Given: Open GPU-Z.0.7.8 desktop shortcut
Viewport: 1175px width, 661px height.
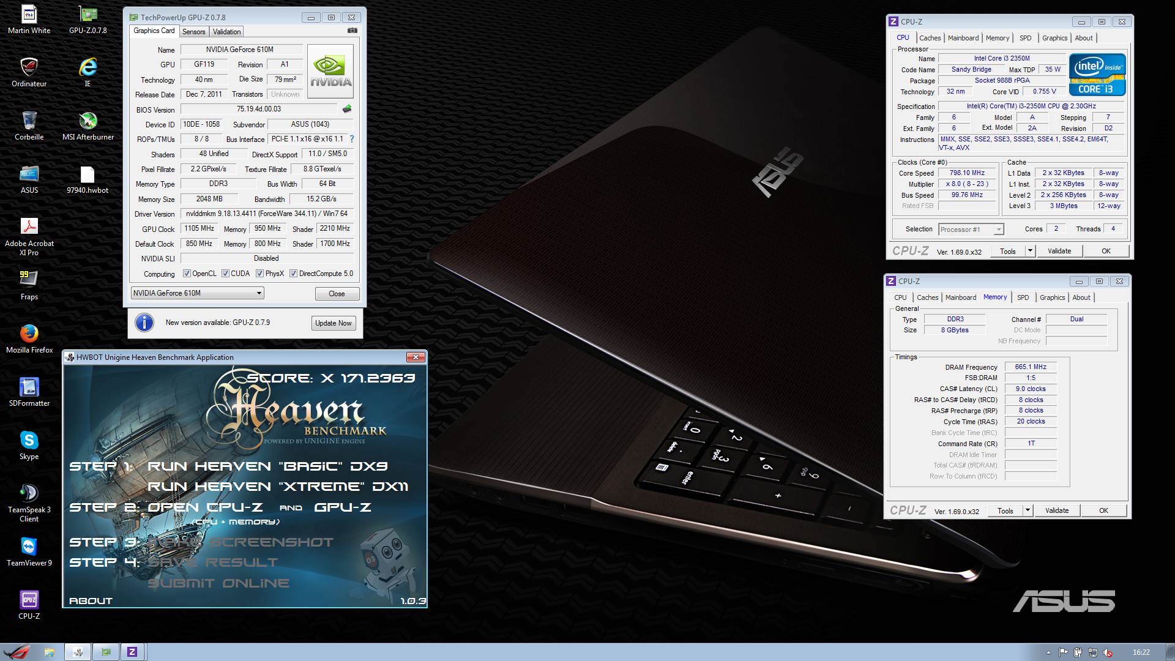Looking at the screenshot, I should (x=88, y=20).
